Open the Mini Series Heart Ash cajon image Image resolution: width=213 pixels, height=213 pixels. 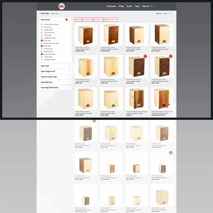111,195
